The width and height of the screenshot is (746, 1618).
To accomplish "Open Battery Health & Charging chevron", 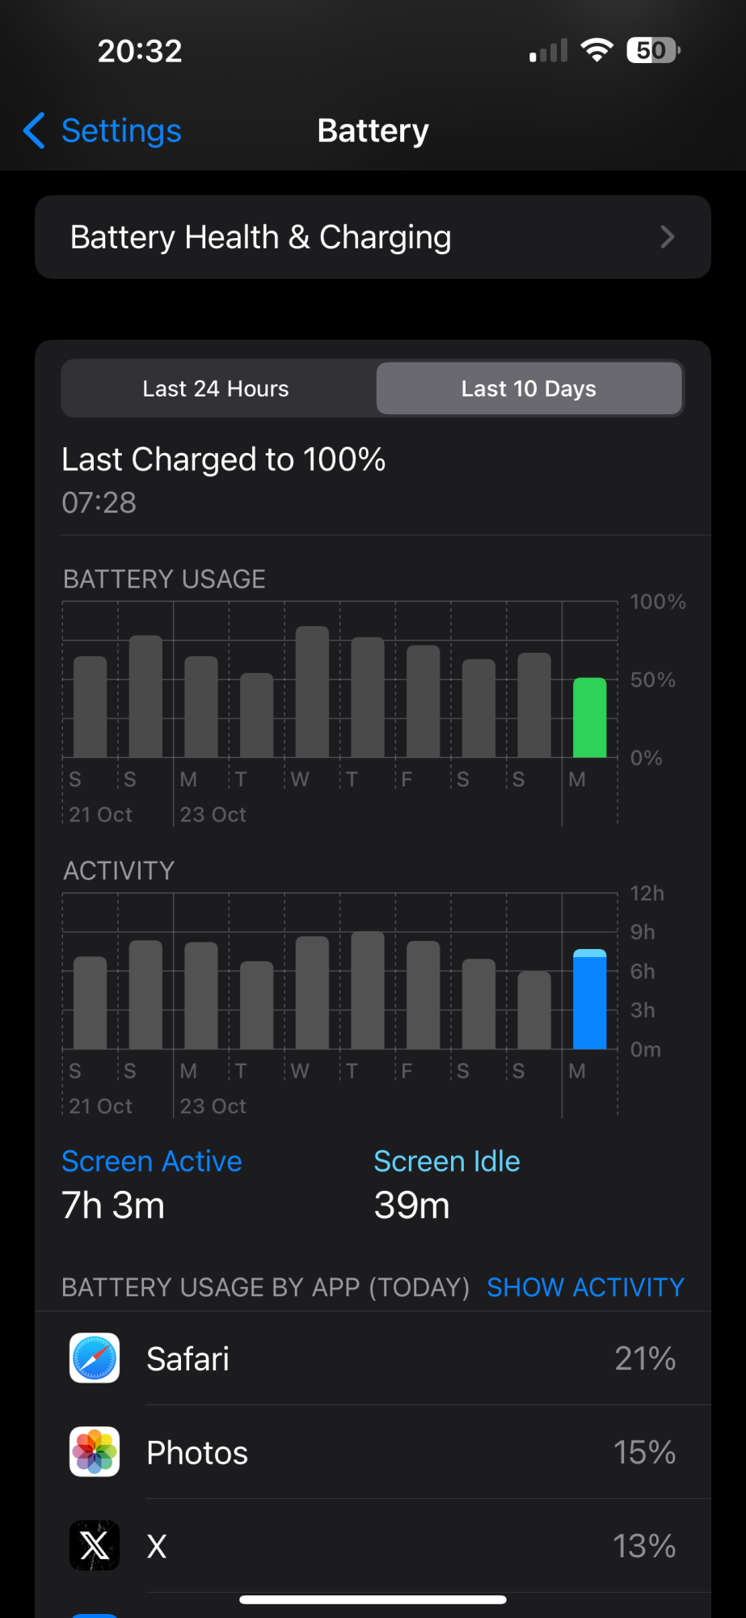I will pos(668,237).
